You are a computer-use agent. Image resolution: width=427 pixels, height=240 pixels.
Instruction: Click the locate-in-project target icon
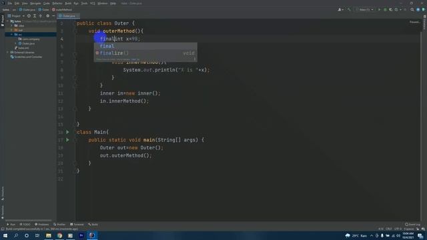(x=29, y=16)
